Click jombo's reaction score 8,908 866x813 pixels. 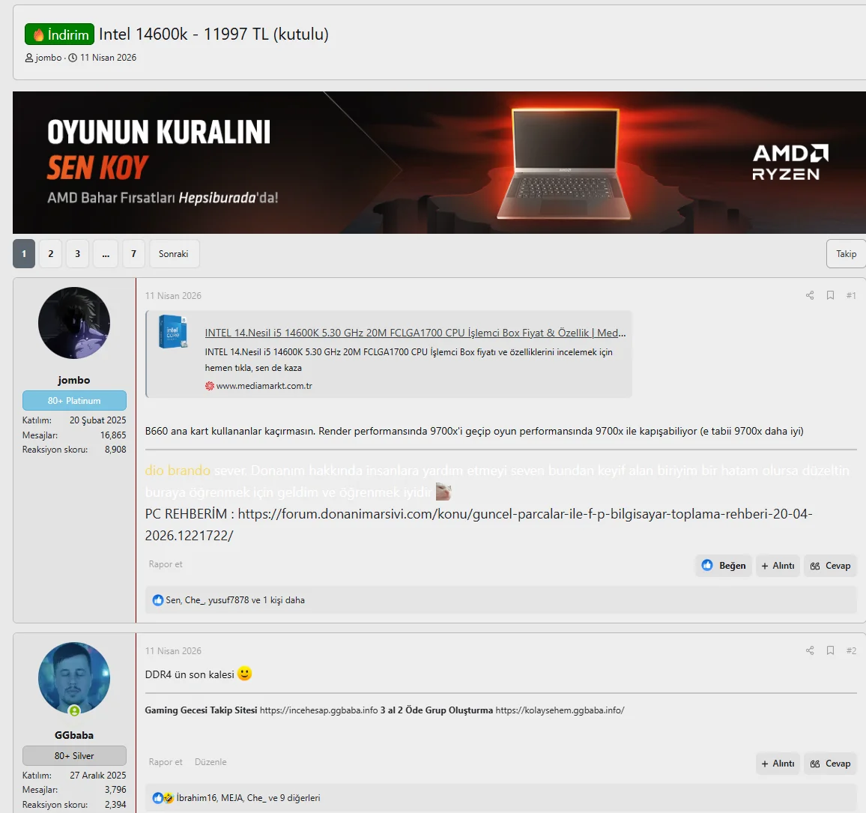tap(115, 450)
